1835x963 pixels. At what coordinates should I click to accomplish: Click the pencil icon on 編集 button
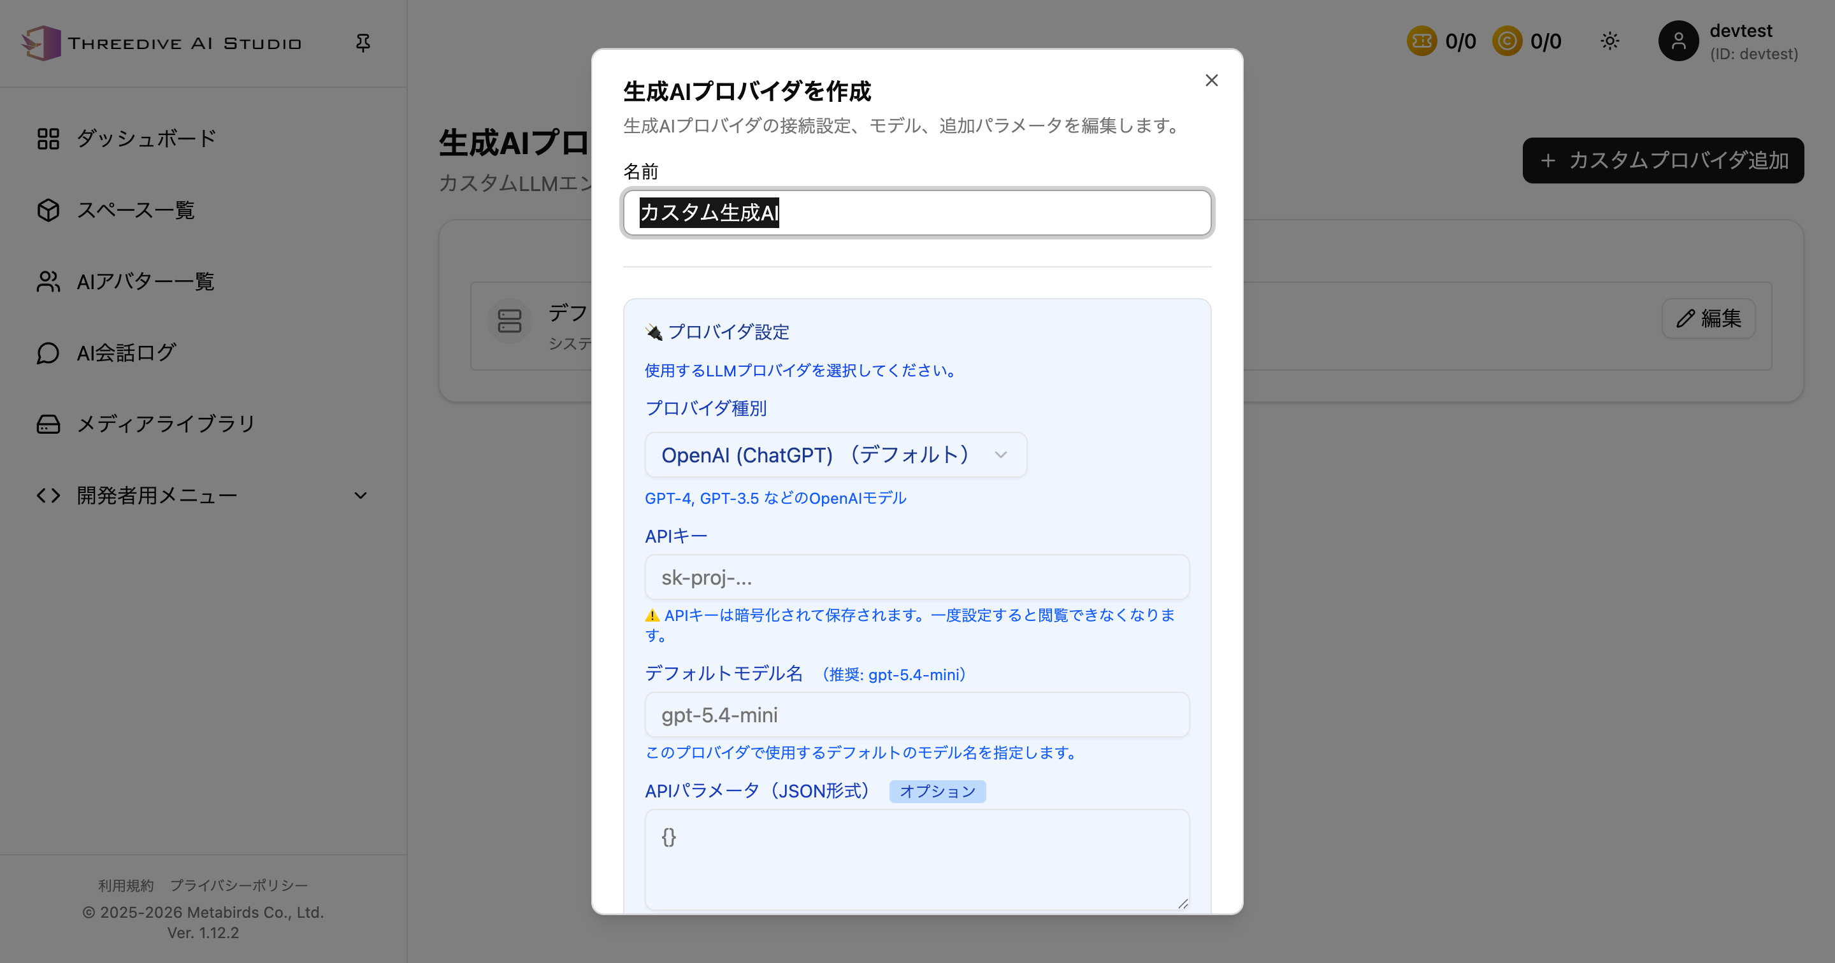[x=1685, y=318]
